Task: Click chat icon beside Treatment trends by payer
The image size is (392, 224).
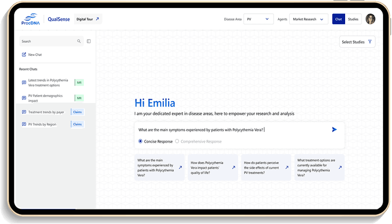Action: (x=24, y=112)
